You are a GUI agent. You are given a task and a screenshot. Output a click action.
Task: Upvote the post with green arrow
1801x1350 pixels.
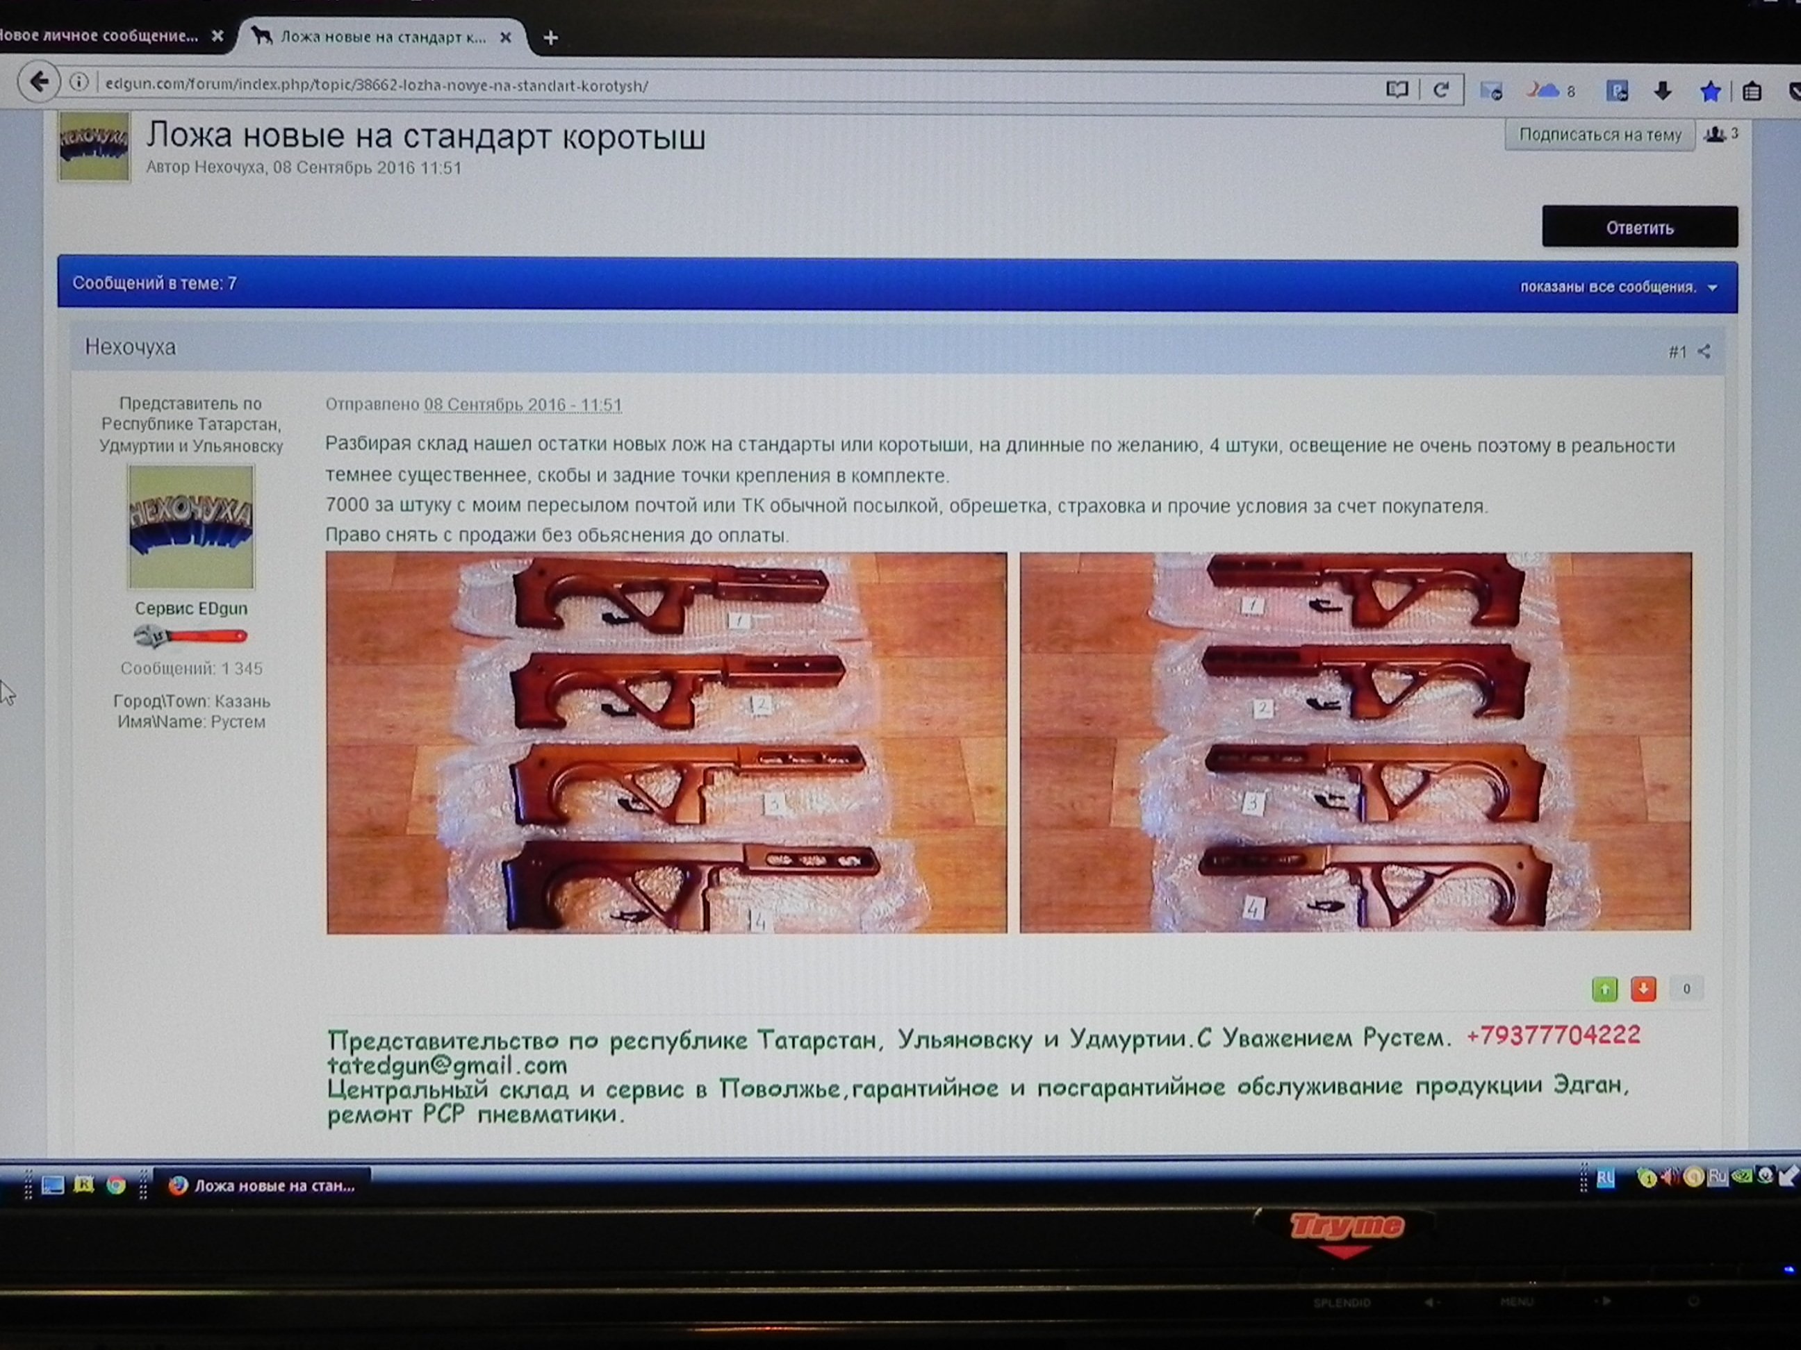[1604, 990]
